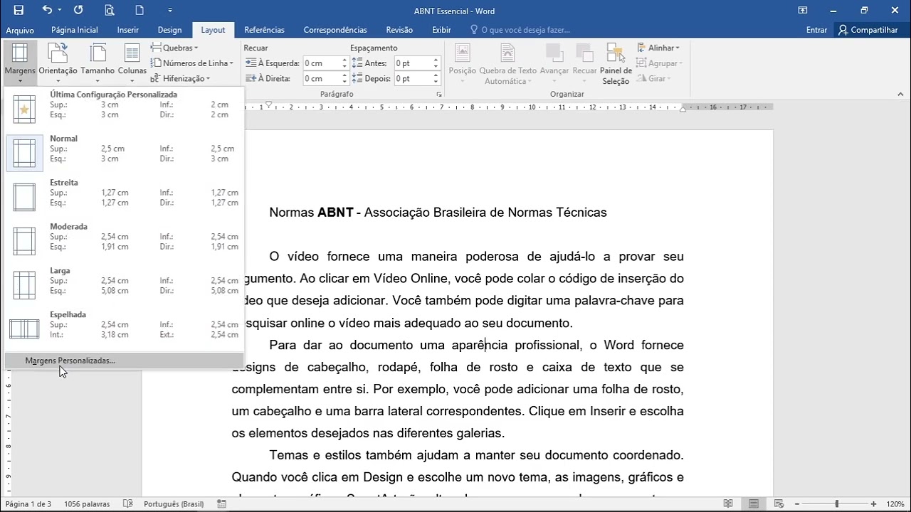Image resolution: width=911 pixels, height=512 pixels.
Task: Expand the Hifenização dropdown
Action: click(x=180, y=79)
